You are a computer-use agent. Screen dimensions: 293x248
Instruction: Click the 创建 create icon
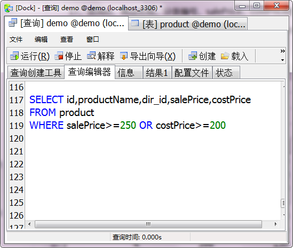[x=193, y=56]
